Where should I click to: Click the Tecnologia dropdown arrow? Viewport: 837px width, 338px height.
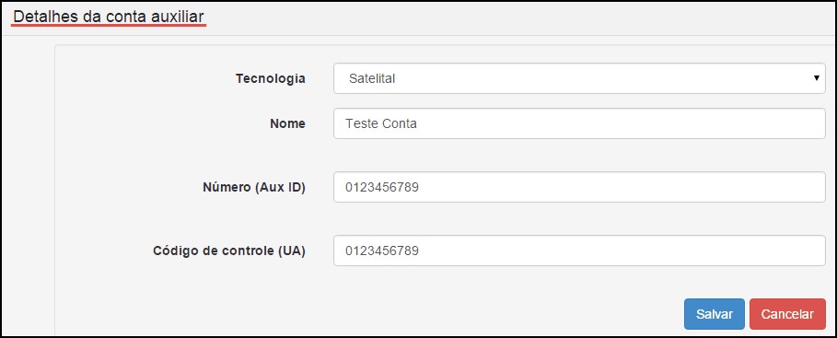click(x=816, y=78)
